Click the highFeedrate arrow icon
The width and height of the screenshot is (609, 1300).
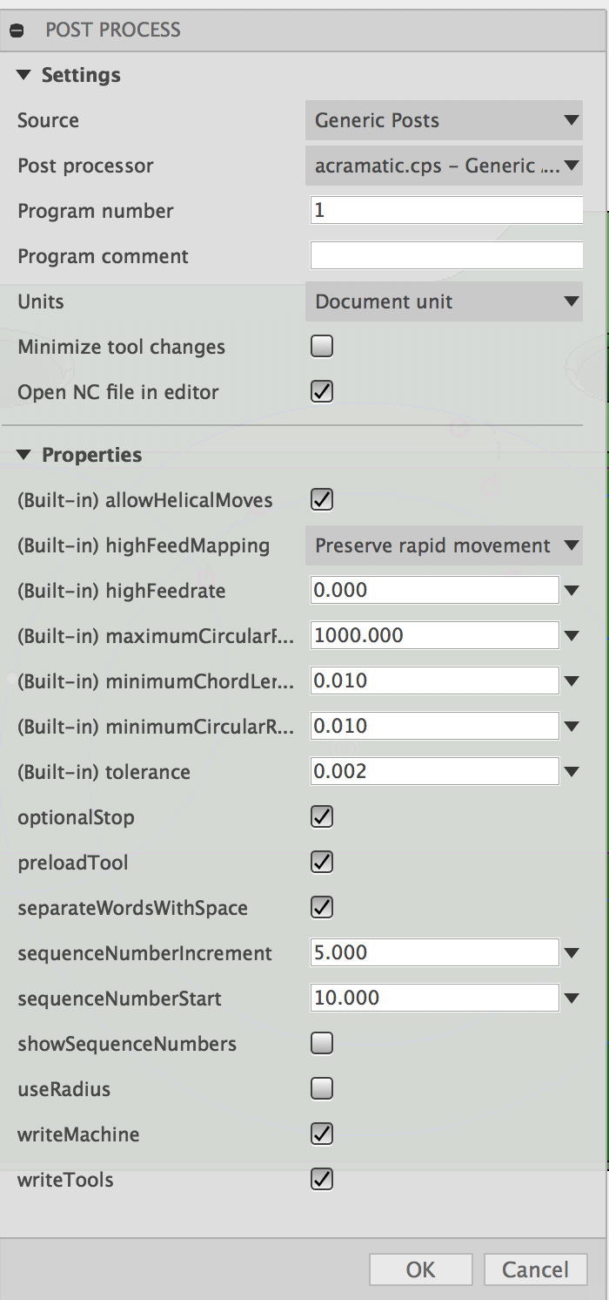tap(572, 591)
